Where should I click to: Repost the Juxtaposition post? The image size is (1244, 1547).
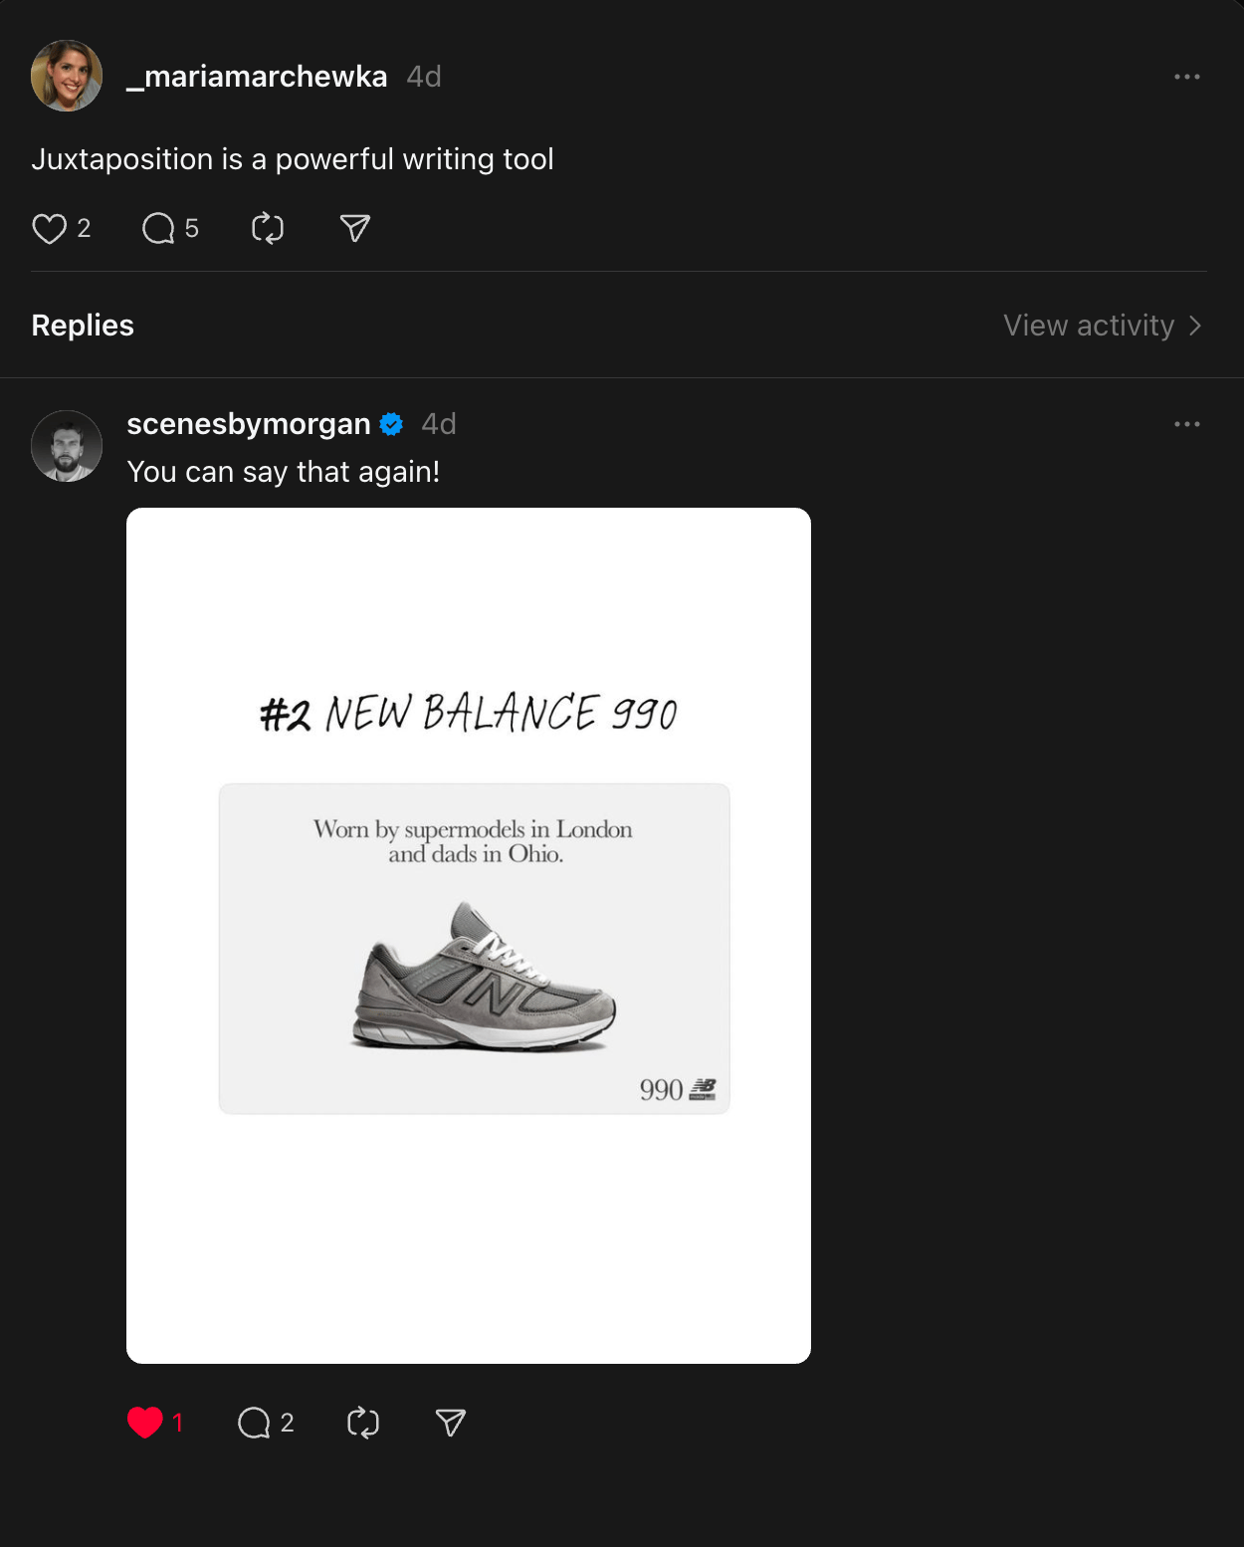coord(268,229)
